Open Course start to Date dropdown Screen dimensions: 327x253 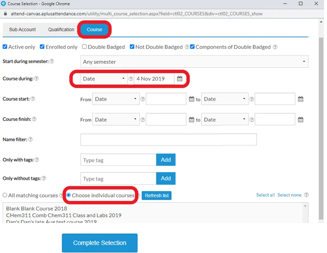click(x=225, y=99)
